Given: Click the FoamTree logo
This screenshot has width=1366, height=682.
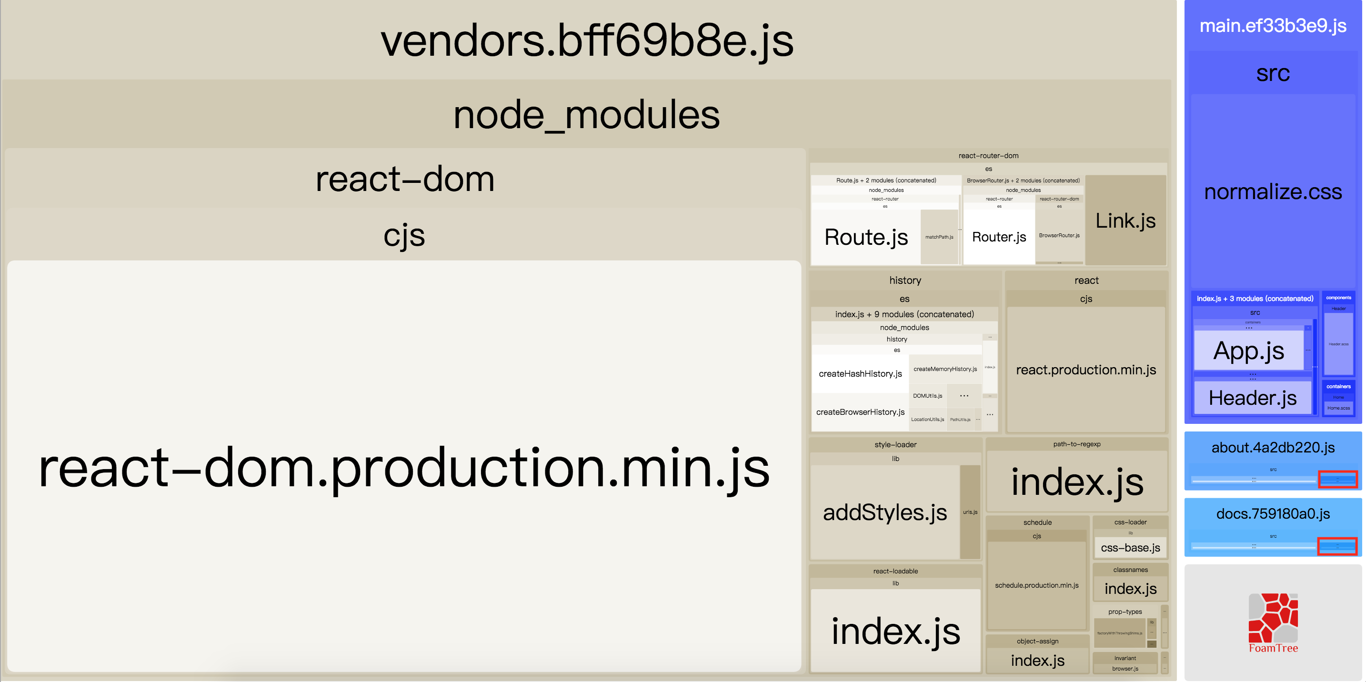Looking at the screenshot, I should (1273, 622).
